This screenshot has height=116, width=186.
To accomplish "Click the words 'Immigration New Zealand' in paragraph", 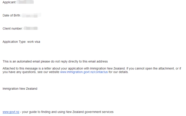I will click(108, 69).
